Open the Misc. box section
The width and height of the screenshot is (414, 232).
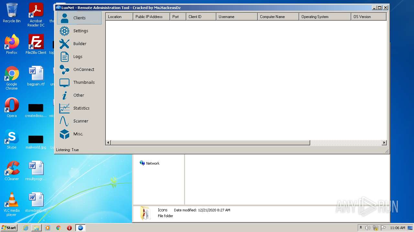[x=79, y=134]
